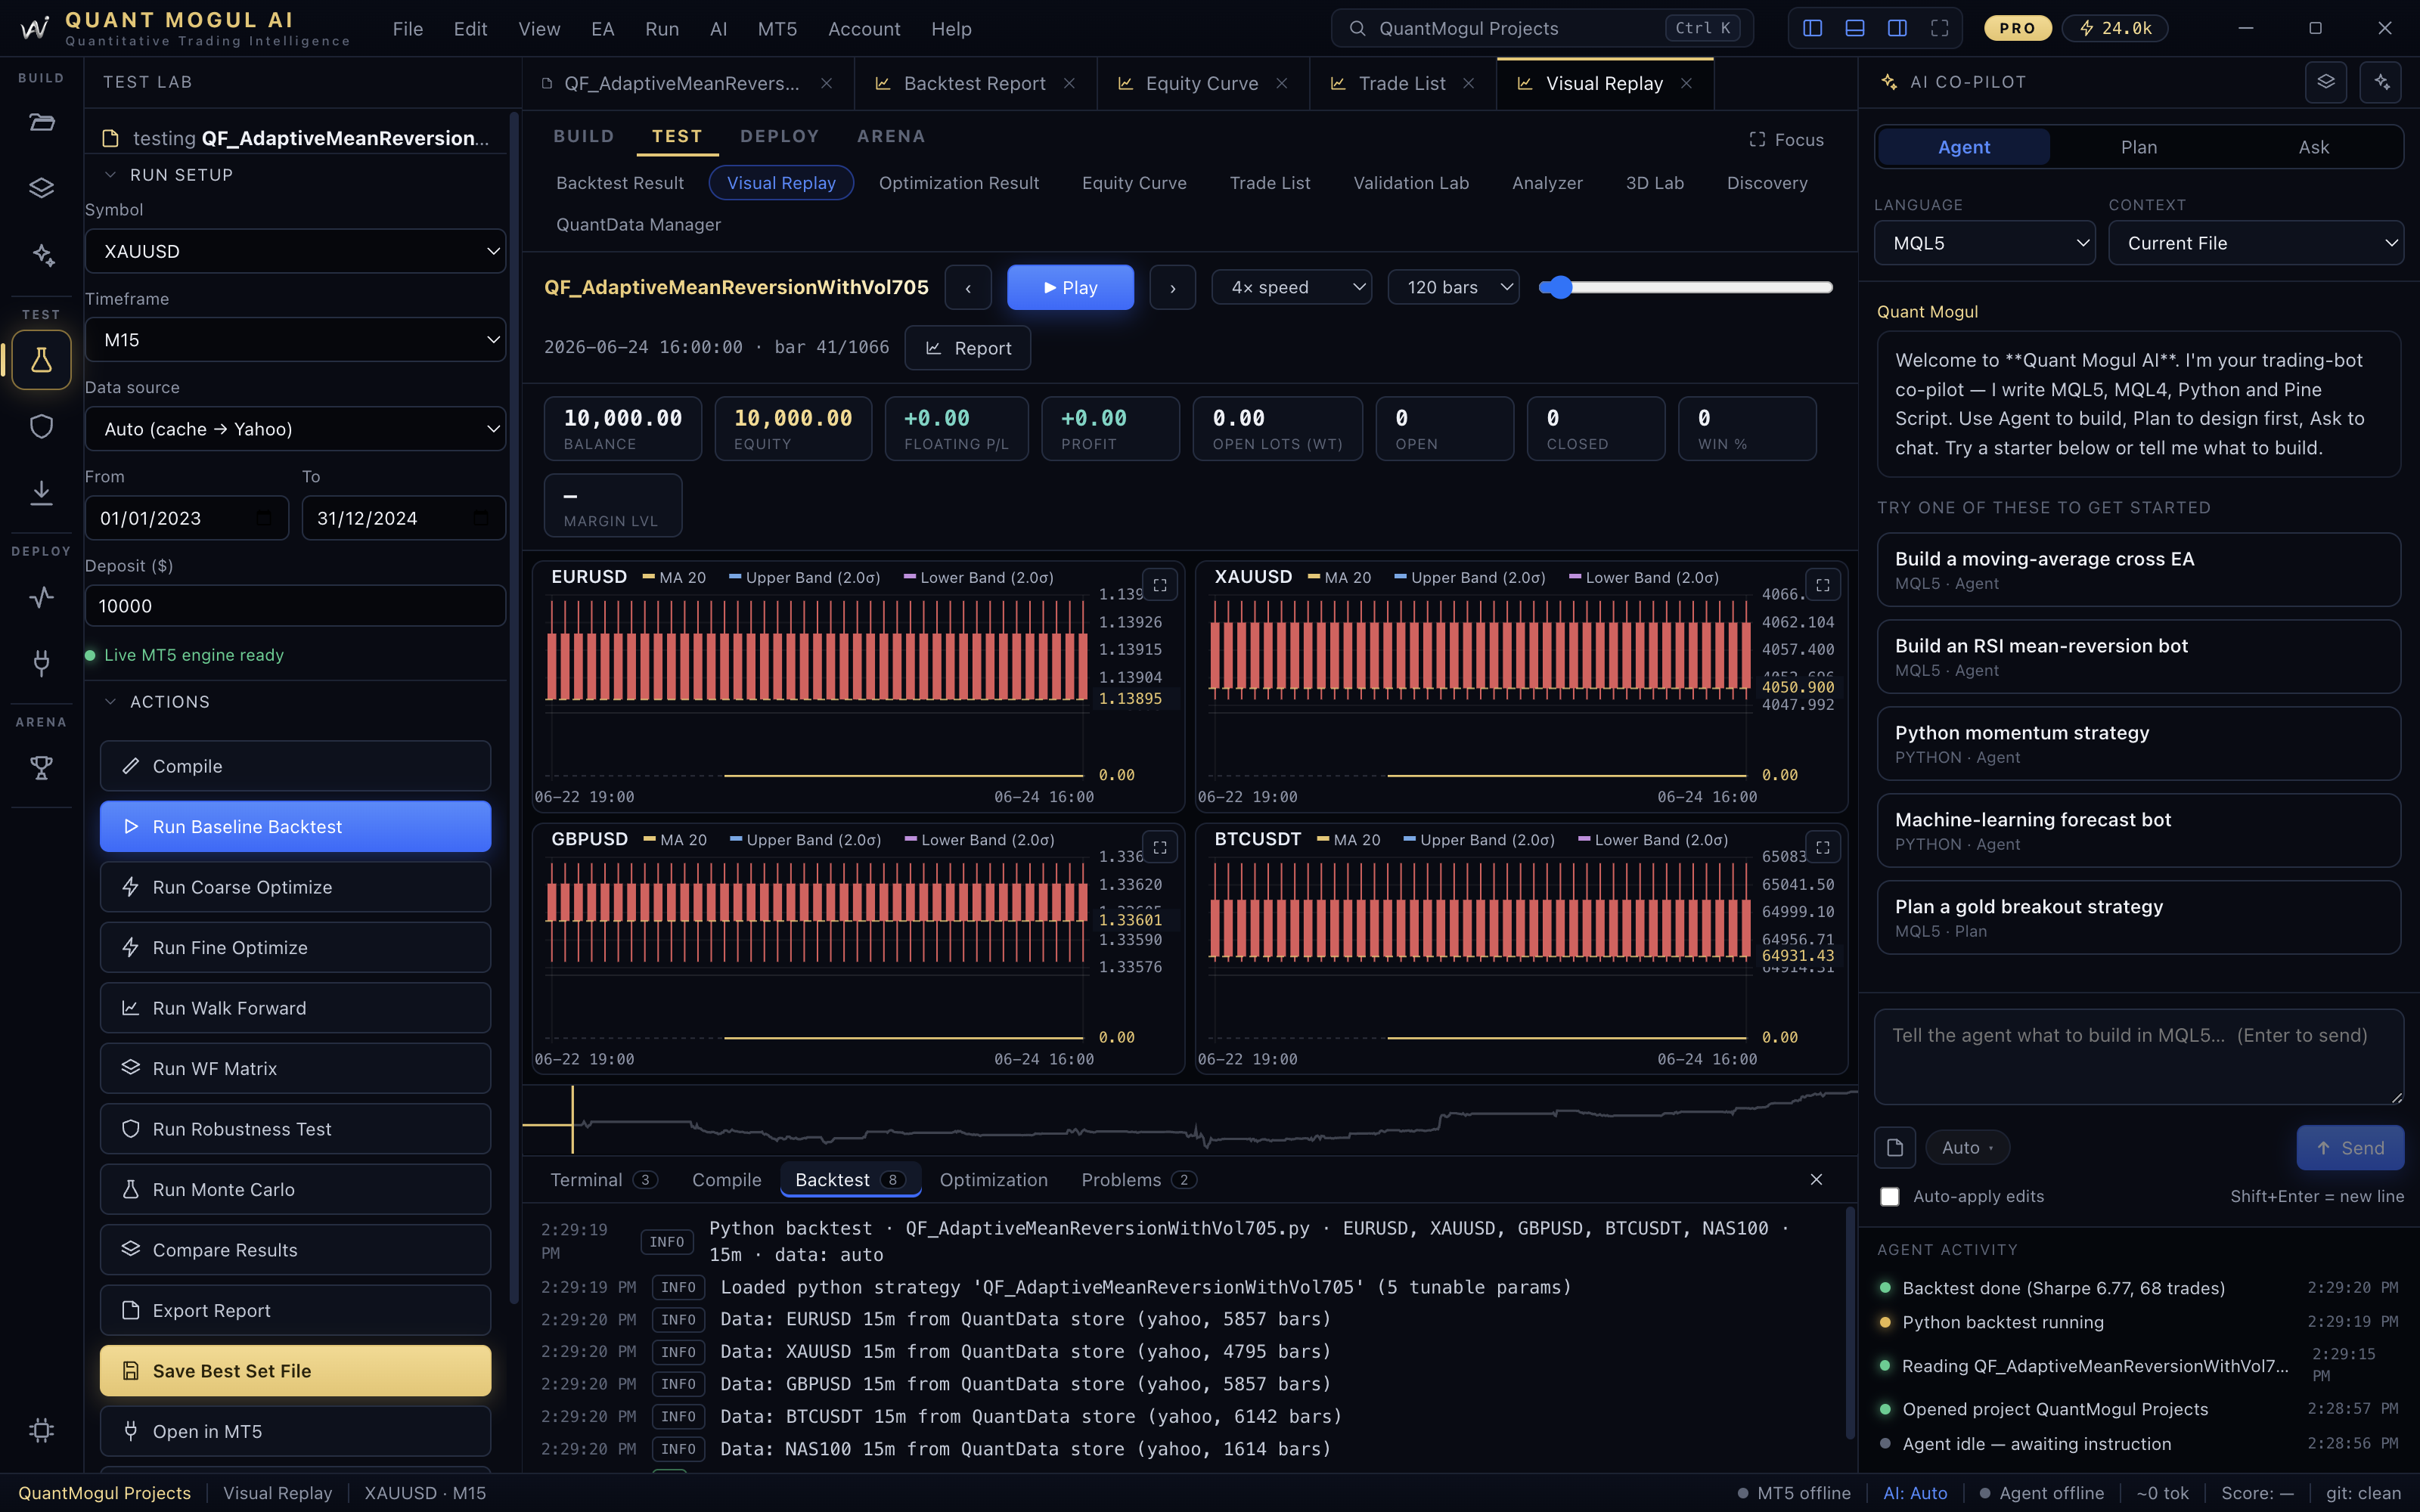
Task: Click the plug connection icon in sidebar
Action: [41, 662]
